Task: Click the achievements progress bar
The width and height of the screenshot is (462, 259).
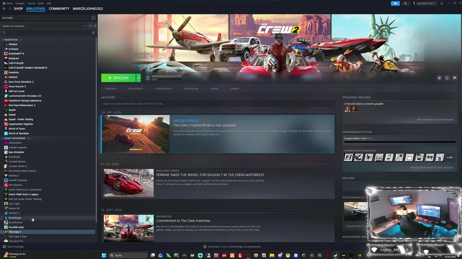Action: [x=400, y=142]
